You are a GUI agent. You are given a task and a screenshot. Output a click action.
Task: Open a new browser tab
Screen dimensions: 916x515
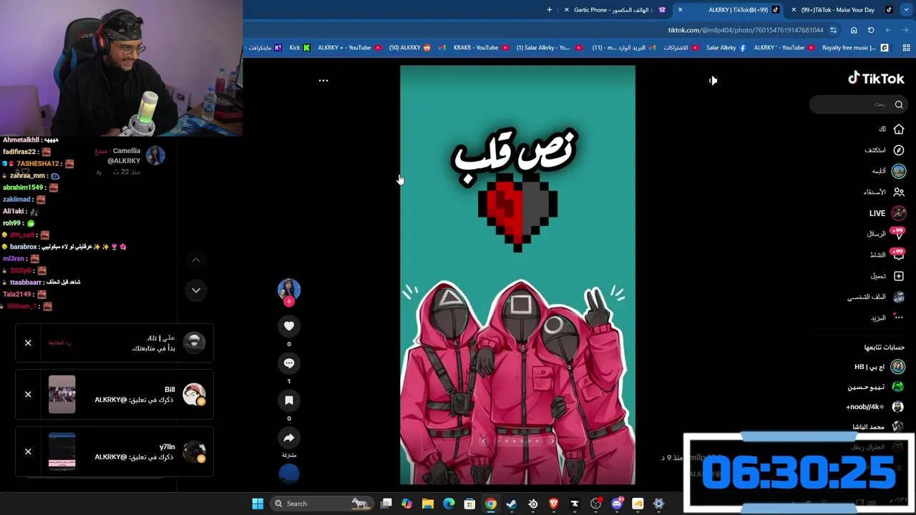[550, 10]
